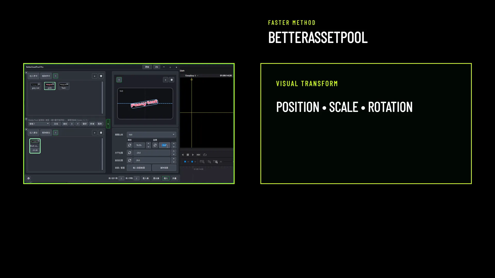Viewport: 495px width, 278px height.
Task: Open the pink card dropdown arrow
Action: pos(53,84)
